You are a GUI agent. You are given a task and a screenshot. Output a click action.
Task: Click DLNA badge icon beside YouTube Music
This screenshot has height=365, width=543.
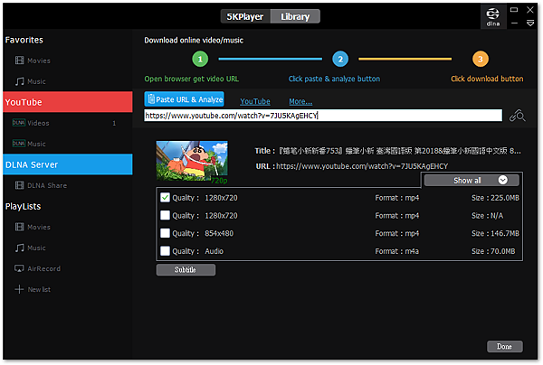tap(19, 144)
